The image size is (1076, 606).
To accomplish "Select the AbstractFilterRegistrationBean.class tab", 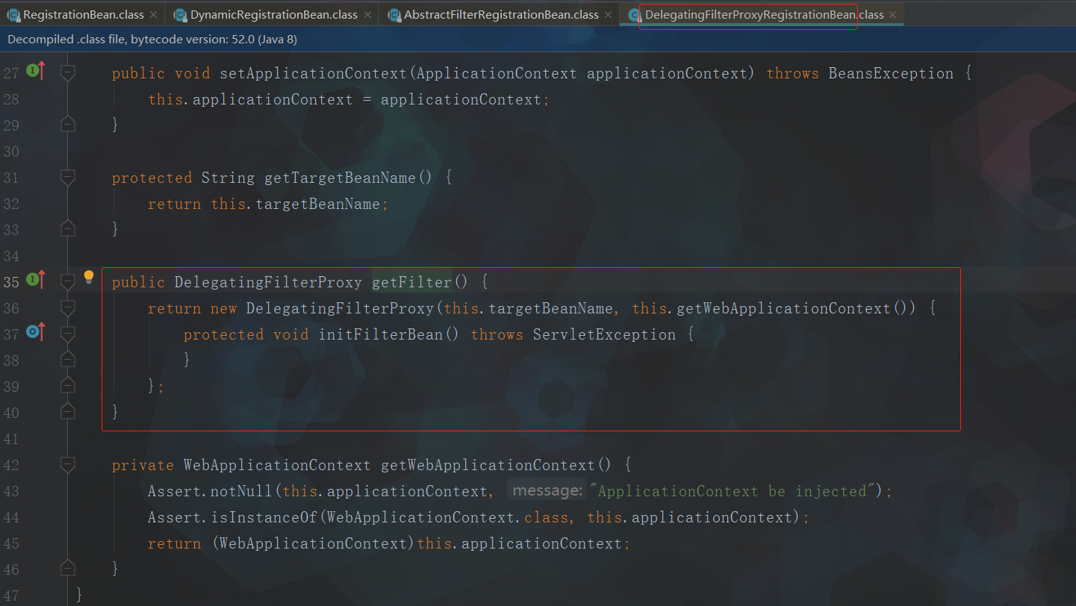I will pyautogui.click(x=500, y=15).
